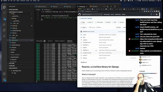Open the OUTPUT panel tab
This screenshot has width=163, height=92.
(x=50, y=41)
